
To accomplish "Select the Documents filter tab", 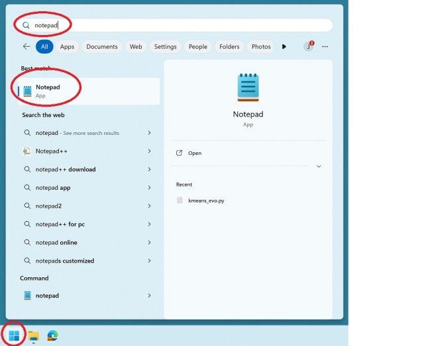I will (x=102, y=47).
